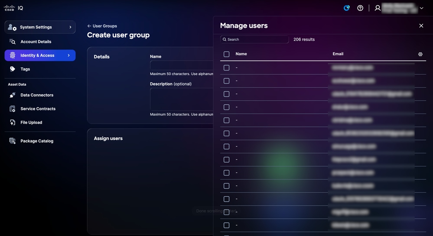
Task: Sort by Name column header
Action: pyautogui.click(x=241, y=54)
